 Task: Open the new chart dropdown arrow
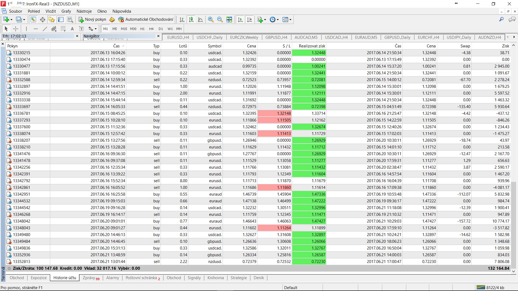(x=11, y=19)
